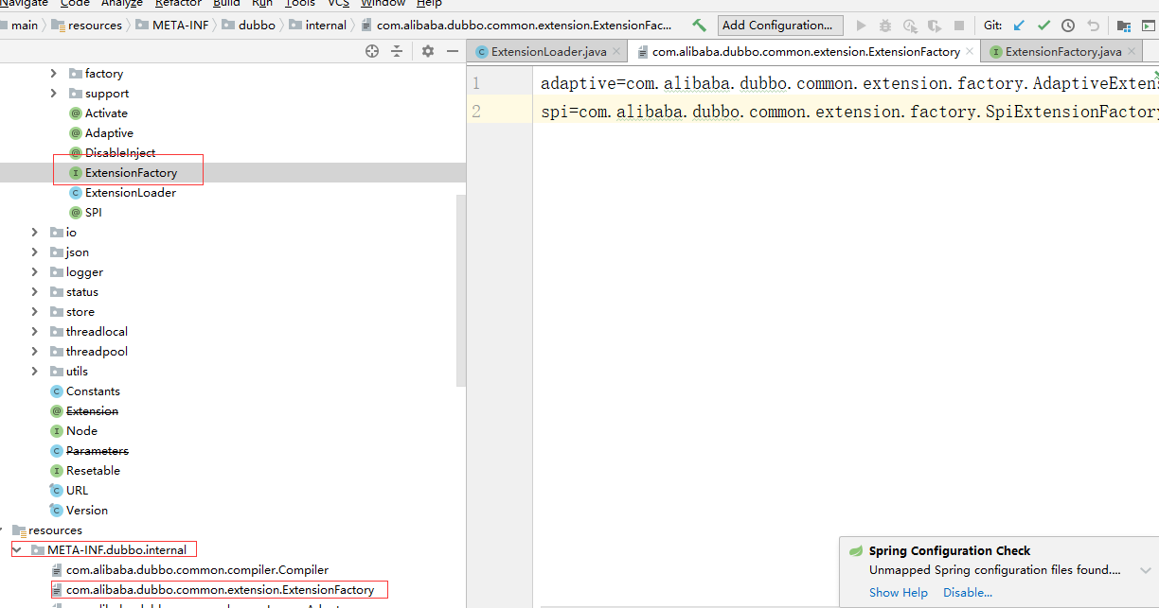Click the locate in project tree crosshair icon
The height and width of the screenshot is (608, 1159).
pyautogui.click(x=372, y=51)
